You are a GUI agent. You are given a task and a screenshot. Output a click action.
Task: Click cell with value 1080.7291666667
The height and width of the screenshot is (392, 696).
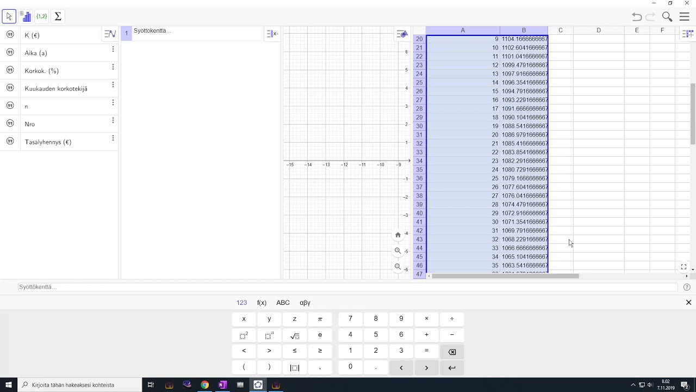pyautogui.click(x=524, y=170)
